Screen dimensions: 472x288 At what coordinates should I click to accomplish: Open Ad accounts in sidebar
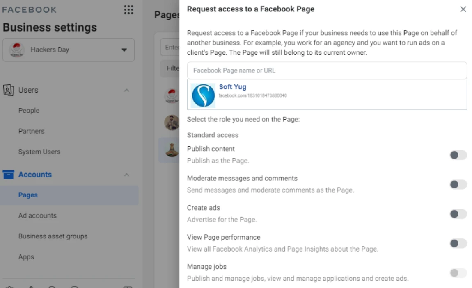(x=37, y=215)
